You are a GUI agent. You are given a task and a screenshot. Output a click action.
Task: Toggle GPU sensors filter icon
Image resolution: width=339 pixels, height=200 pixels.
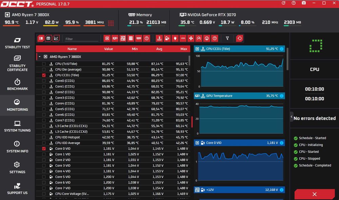click(x=115, y=39)
